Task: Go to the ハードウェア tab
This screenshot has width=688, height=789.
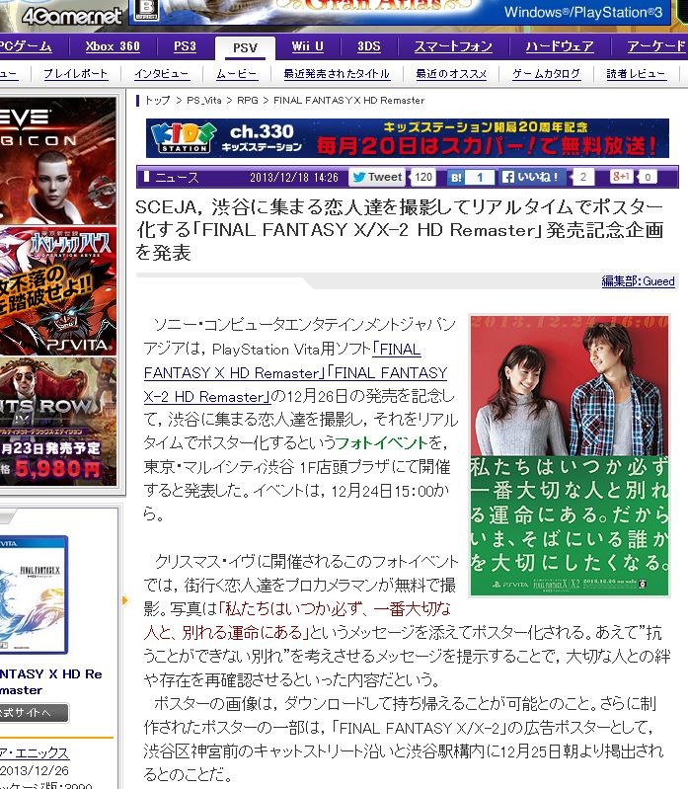Action: [560, 46]
